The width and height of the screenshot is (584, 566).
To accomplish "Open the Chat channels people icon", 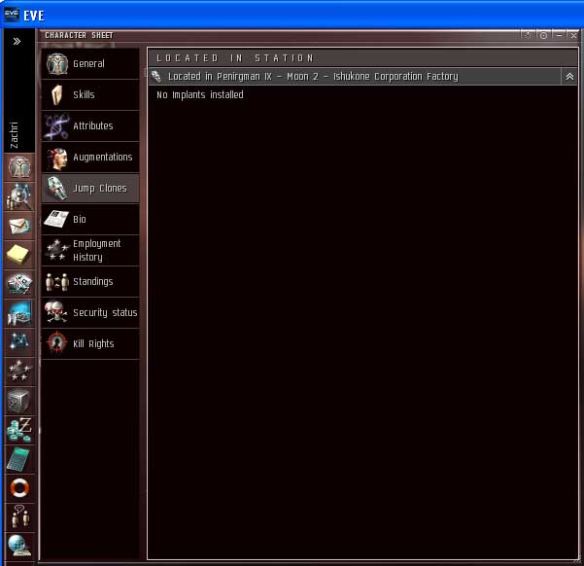I will [19, 517].
